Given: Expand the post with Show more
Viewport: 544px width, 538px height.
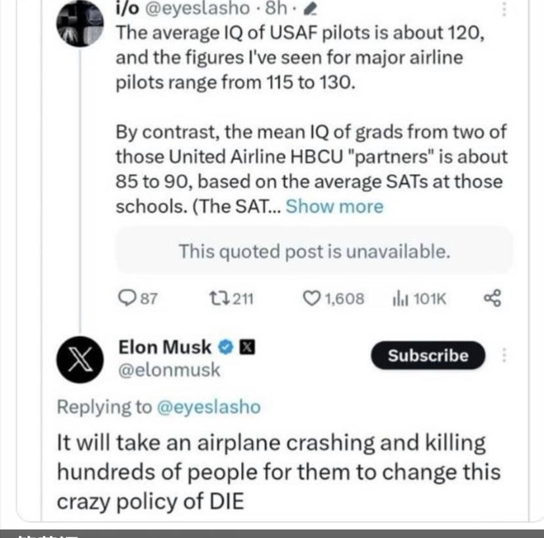Looking at the screenshot, I should (x=334, y=206).
